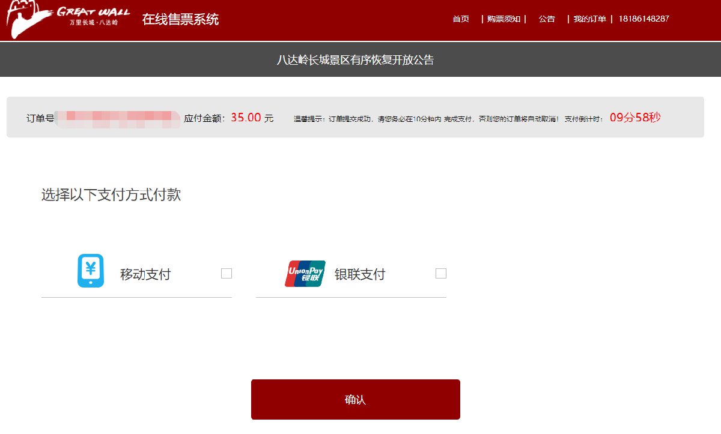Select the 银联支付 label text
This screenshot has width=721, height=434.
coord(360,274)
